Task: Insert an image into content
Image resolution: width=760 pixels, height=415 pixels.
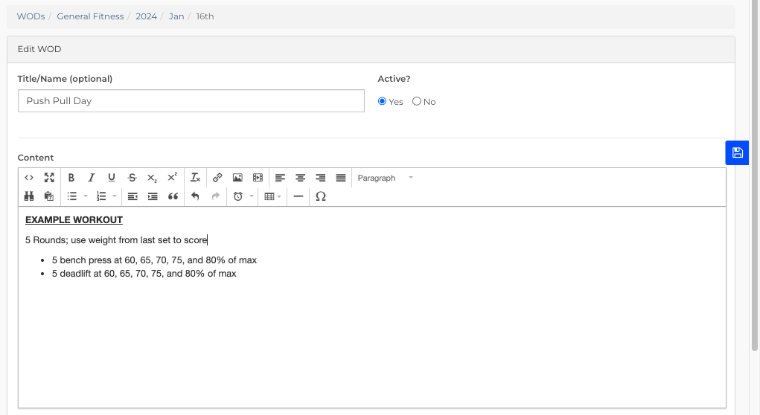Action: pos(237,178)
